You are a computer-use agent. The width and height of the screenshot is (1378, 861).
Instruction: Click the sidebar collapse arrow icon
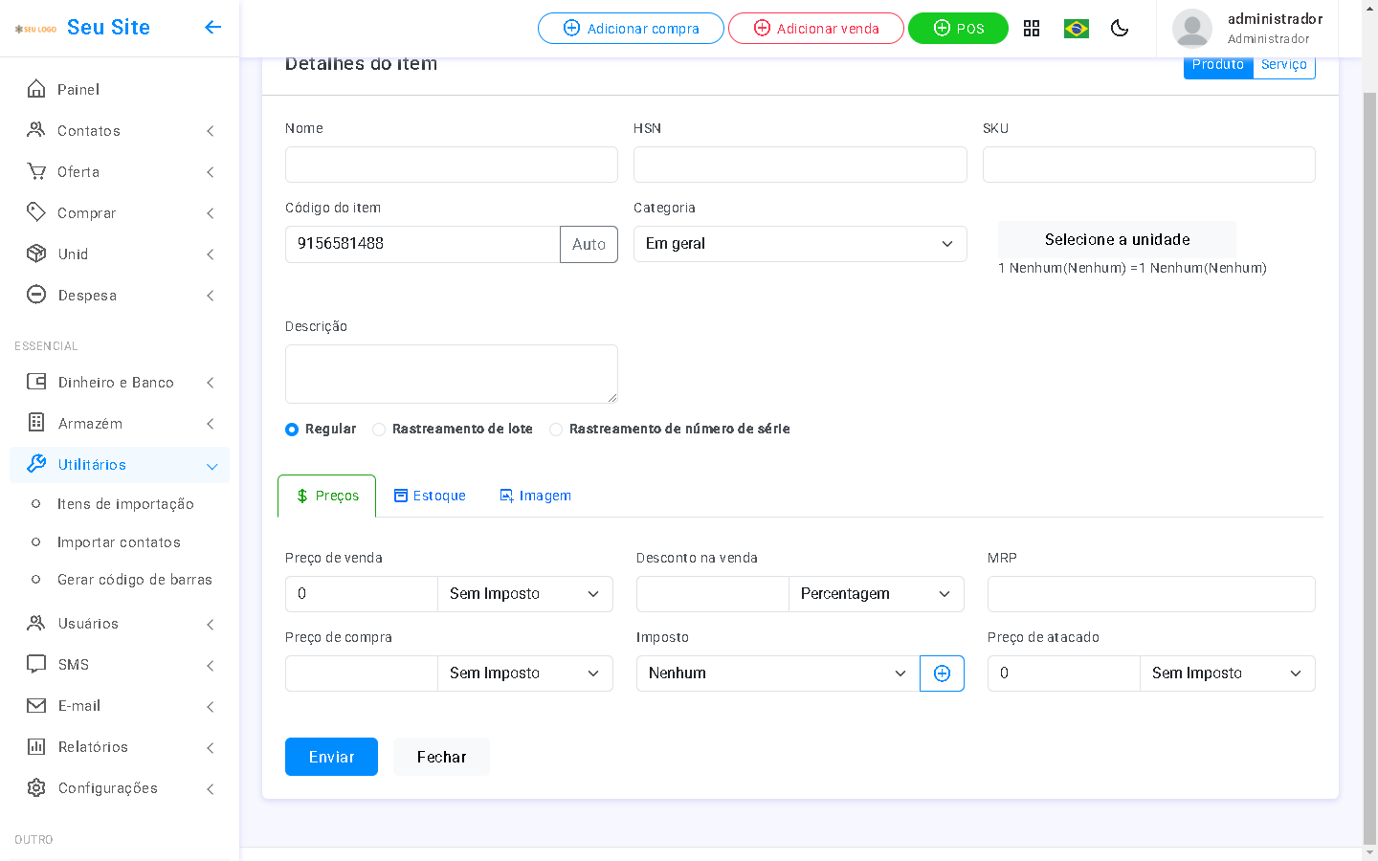(212, 27)
